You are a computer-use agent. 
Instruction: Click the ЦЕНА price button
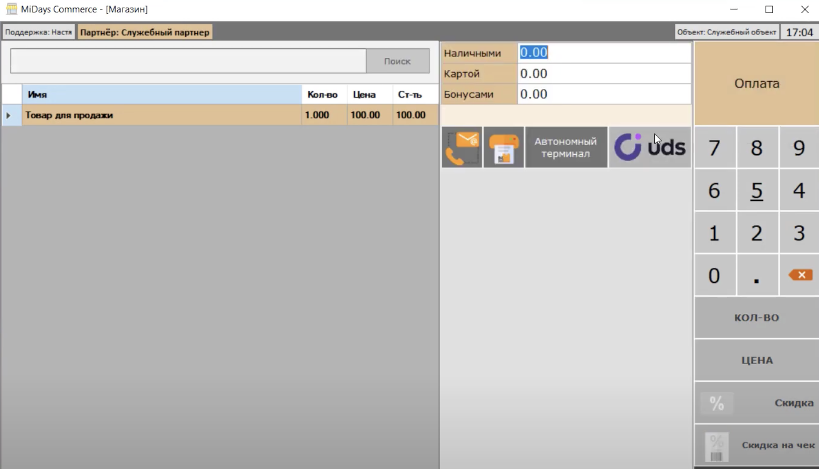point(757,360)
